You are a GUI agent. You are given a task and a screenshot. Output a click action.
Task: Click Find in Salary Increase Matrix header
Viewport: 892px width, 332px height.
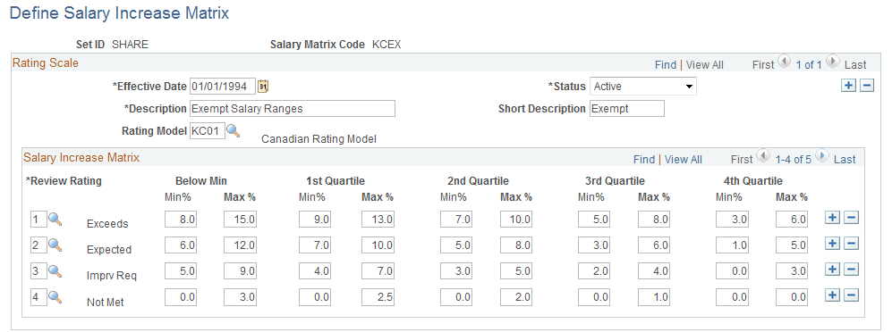[x=644, y=160]
